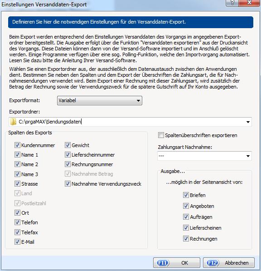Open the Exportformat Variabel dropdown

pyautogui.click(x=100, y=100)
